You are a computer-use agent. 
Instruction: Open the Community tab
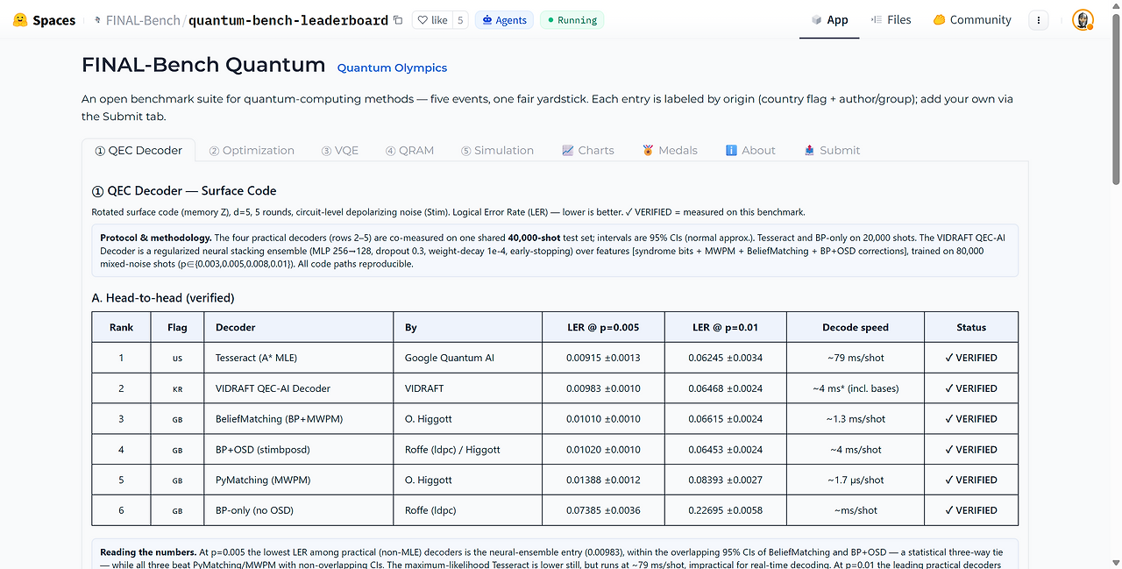pyautogui.click(x=972, y=20)
